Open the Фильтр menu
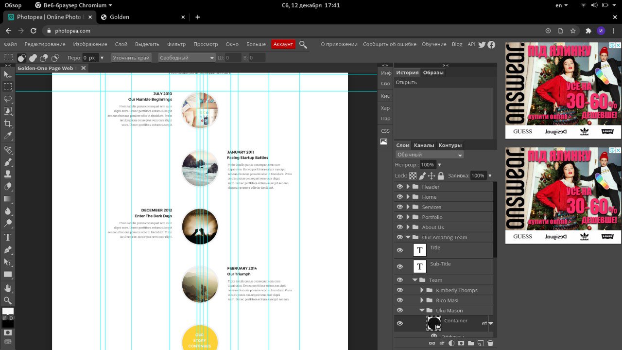The image size is (622, 350). [176, 44]
